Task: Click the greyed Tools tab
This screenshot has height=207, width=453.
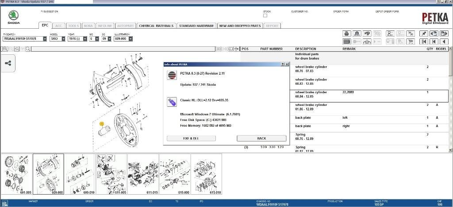Action: click(74, 26)
